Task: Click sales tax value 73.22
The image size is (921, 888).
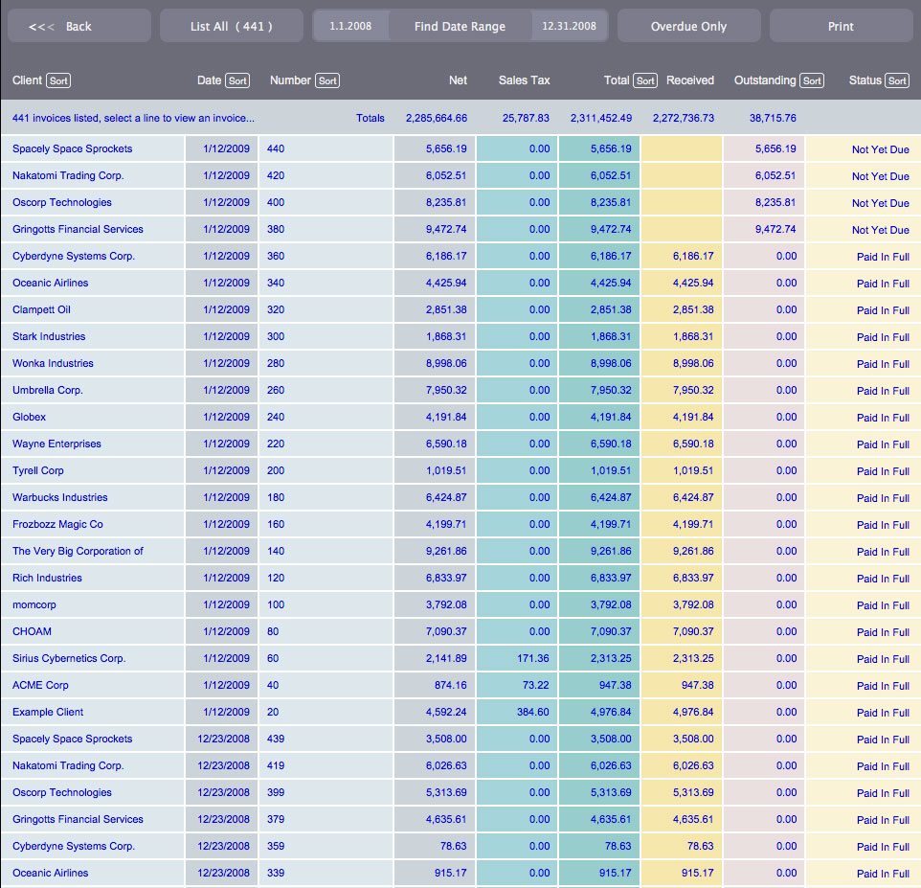Action: click(x=536, y=685)
